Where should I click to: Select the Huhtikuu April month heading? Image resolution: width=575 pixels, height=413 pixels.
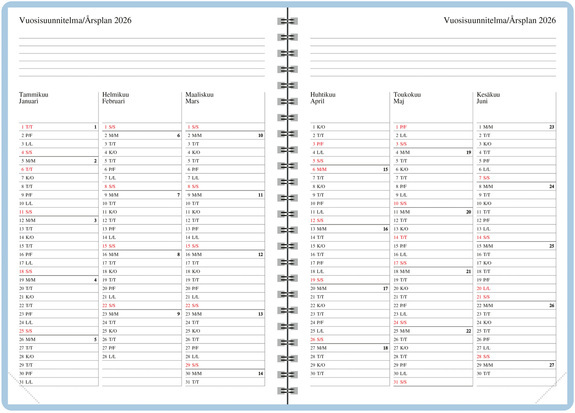coord(323,98)
